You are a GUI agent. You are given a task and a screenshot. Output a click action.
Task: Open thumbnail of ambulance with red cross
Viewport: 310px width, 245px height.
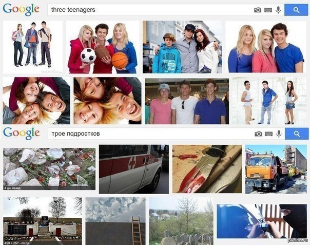[x=134, y=169]
